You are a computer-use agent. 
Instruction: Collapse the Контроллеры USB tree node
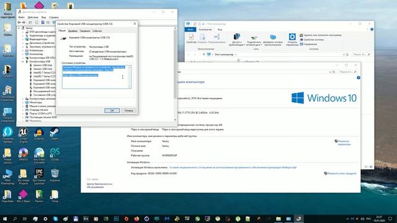(x=23, y=61)
